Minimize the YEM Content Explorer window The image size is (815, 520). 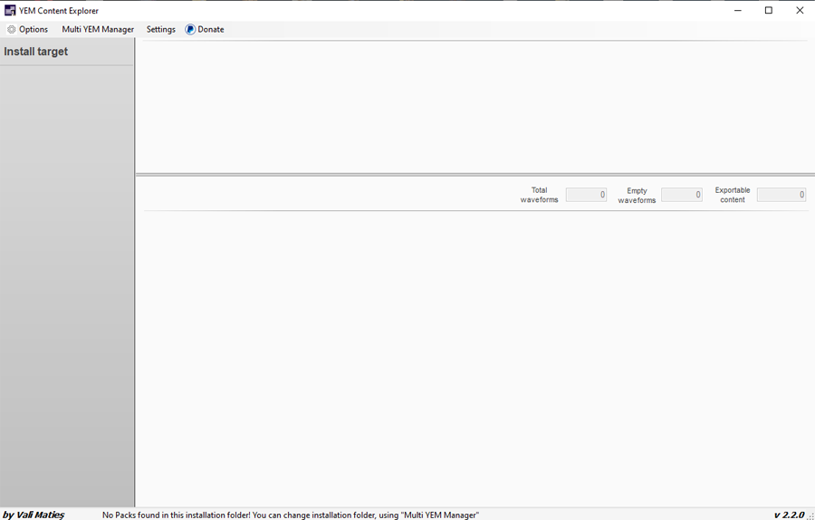click(x=737, y=10)
